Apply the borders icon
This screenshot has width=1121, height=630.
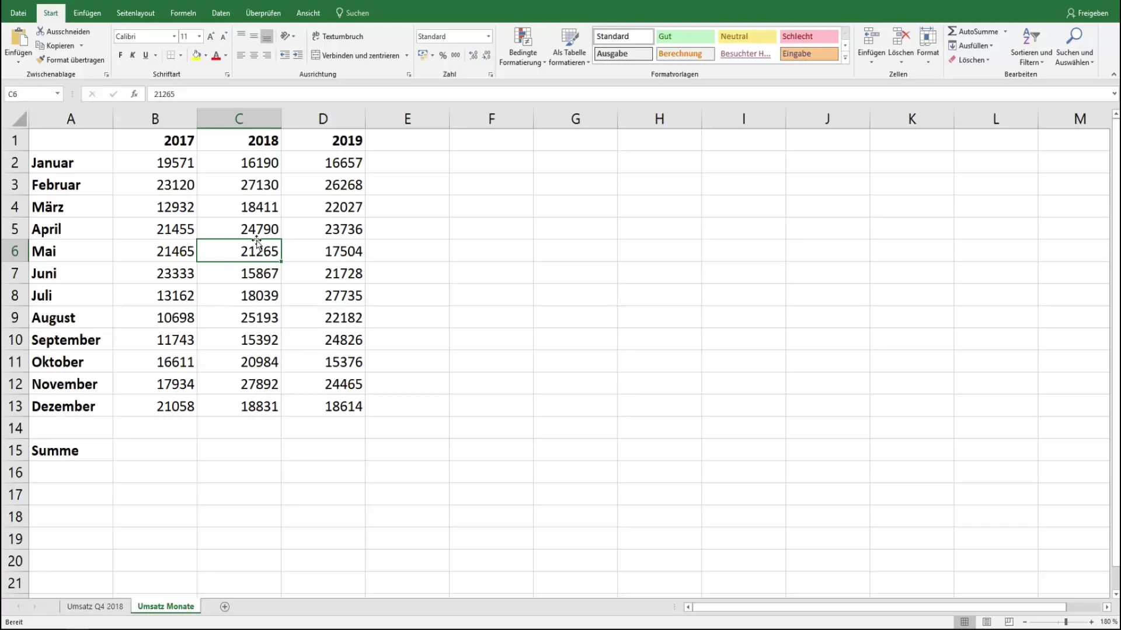(x=170, y=55)
